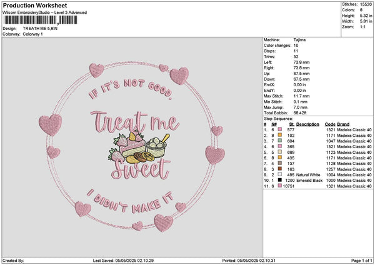Click the trims value '32'
The height and width of the screenshot is (265, 375).
point(296,57)
